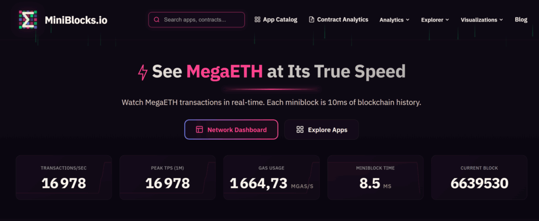Select the Transactions/Sec stat card
Viewport: 539px width, 221px height.
[64, 177]
